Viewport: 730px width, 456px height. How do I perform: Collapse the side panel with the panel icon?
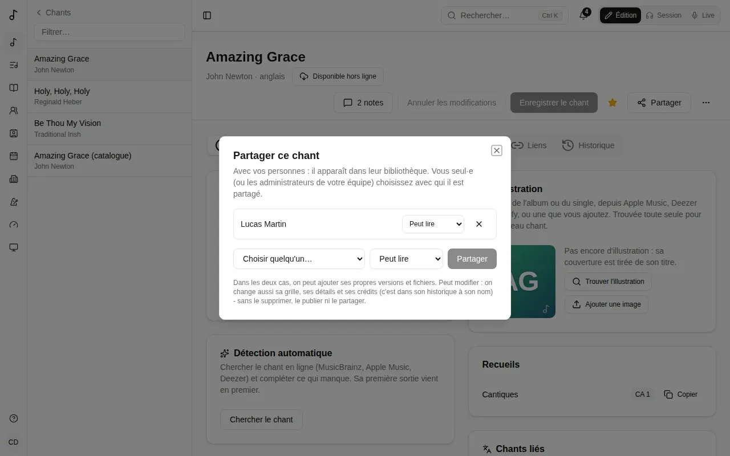click(x=207, y=15)
